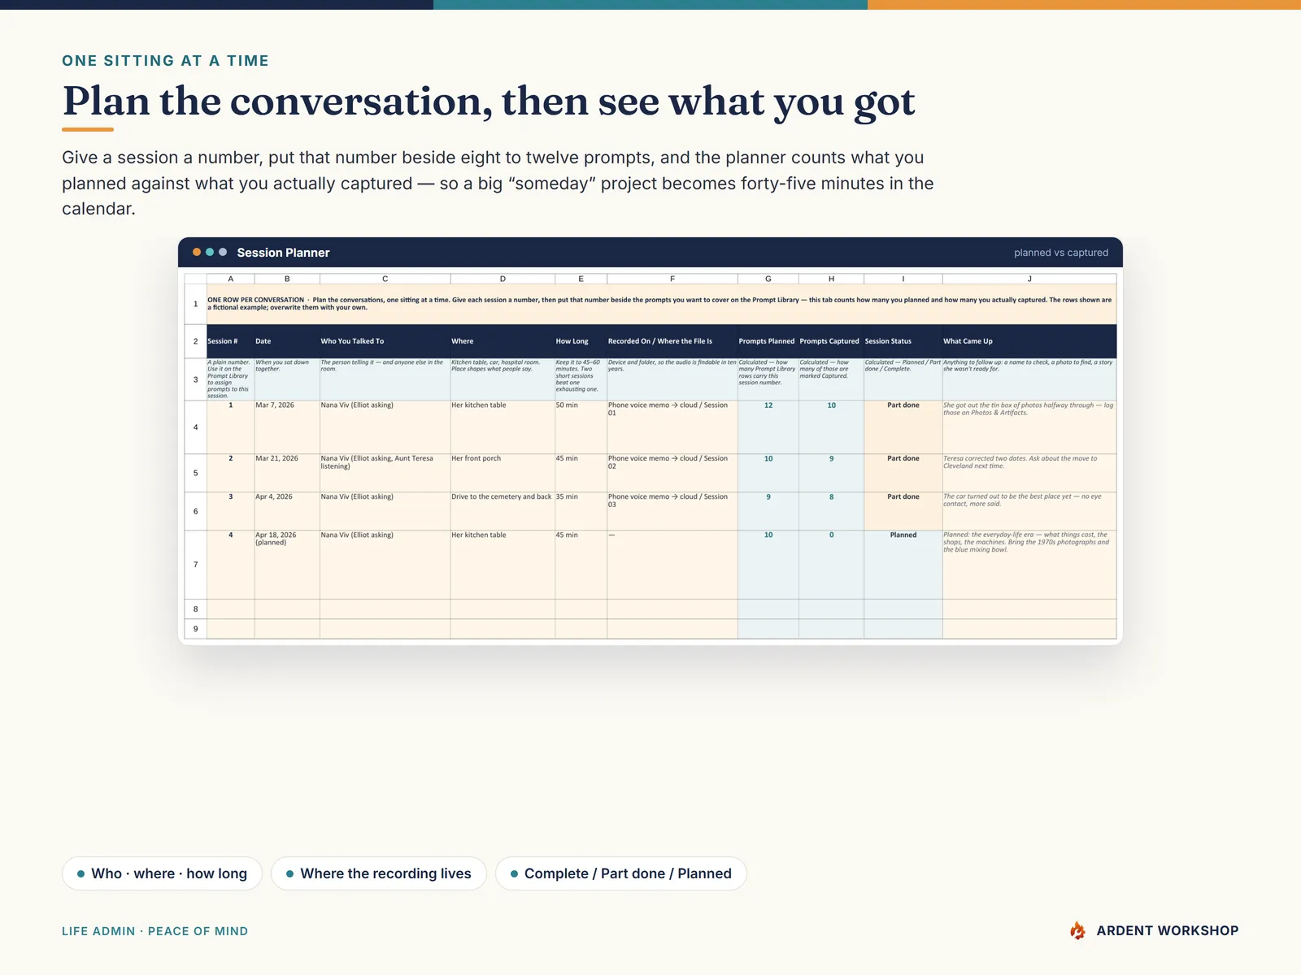
Task: Select column C header in the spreadsheet
Action: [385, 279]
